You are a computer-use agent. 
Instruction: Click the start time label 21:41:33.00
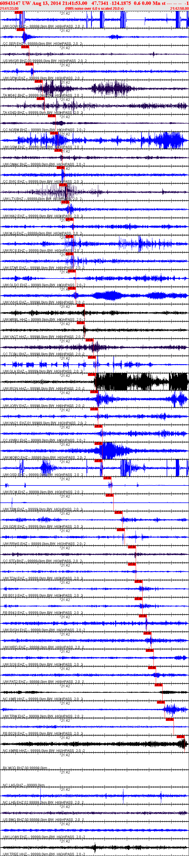click(x=9, y=8)
